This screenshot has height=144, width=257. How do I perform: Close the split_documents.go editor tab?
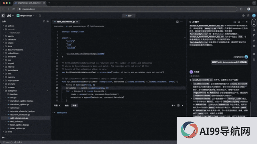coord(77,22)
